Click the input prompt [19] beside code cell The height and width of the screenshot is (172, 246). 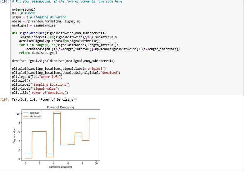5,2
